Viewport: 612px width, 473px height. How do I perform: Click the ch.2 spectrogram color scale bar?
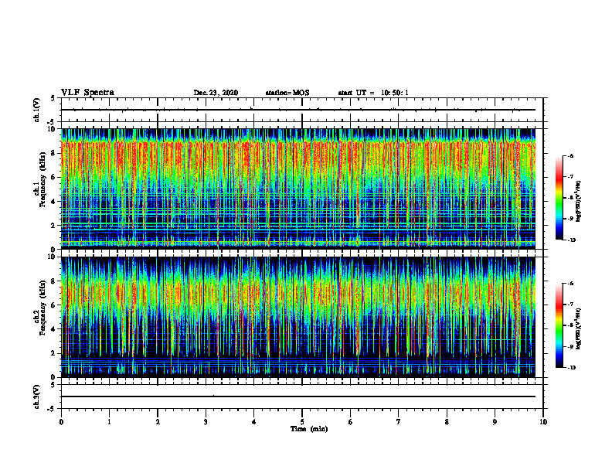point(559,325)
